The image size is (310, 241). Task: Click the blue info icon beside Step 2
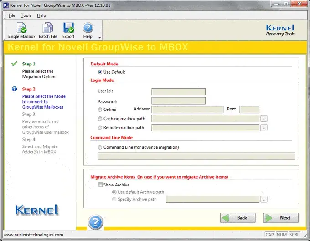pos(15,89)
